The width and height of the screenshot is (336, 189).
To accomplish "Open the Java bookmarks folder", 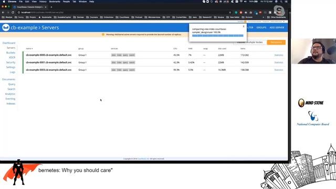I will [x=193, y=17].
